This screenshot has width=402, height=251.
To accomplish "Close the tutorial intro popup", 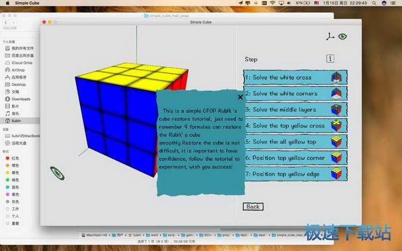I will tap(240, 97).
